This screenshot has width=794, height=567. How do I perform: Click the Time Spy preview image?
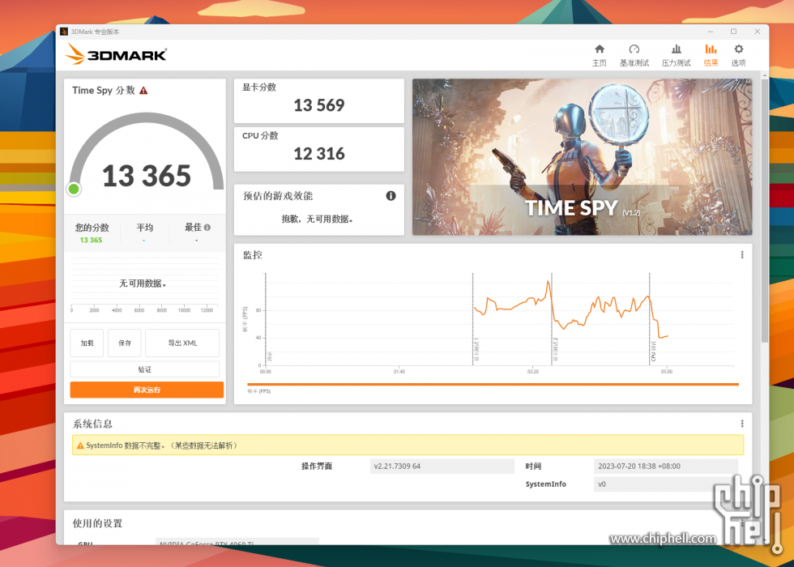tap(582, 157)
